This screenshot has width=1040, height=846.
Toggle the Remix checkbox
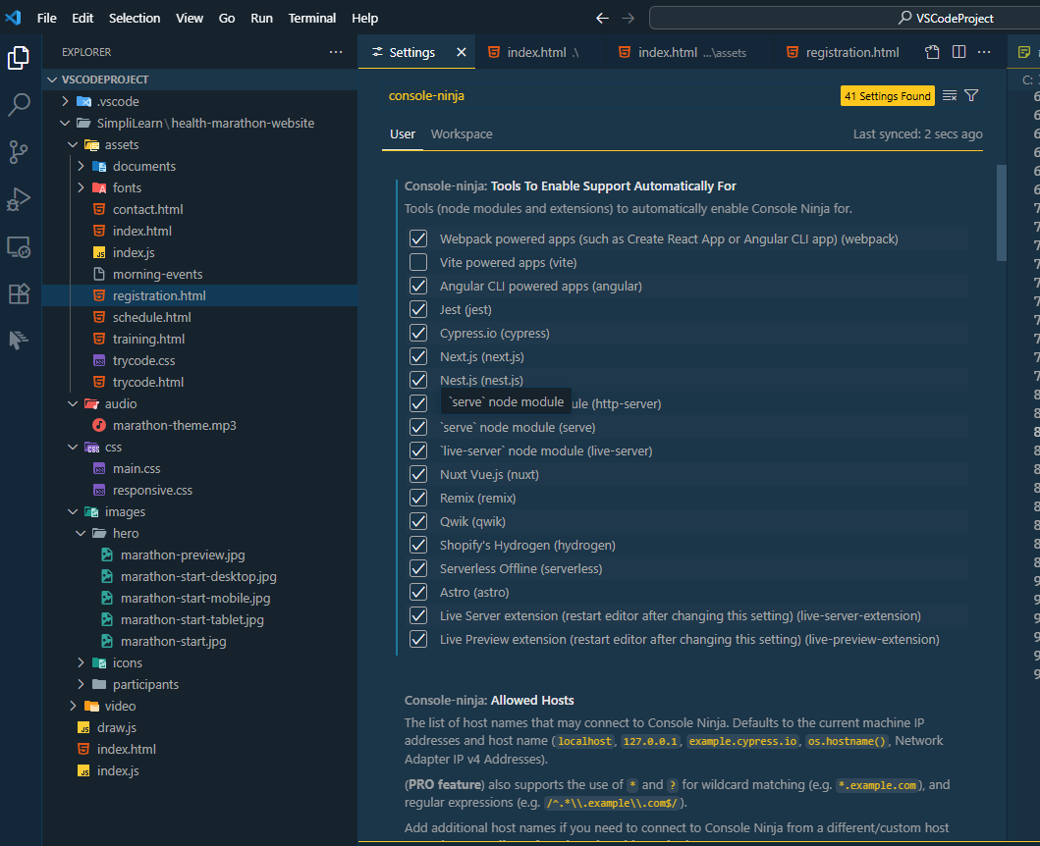coord(417,498)
